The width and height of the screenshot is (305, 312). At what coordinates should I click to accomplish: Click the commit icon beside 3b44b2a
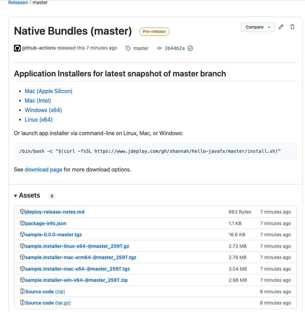[159, 48]
